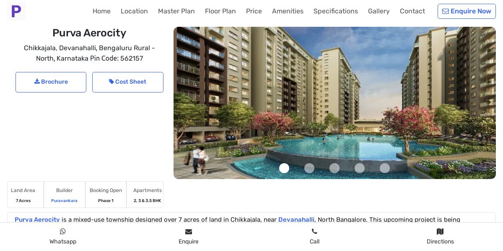Download the Brochure
The width and height of the screenshot is (503, 251).
coord(51,82)
